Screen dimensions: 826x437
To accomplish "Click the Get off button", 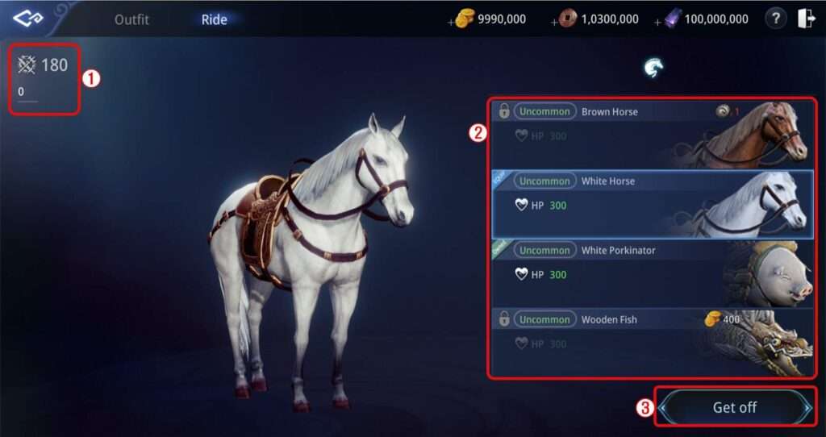I will [x=735, y=407].
